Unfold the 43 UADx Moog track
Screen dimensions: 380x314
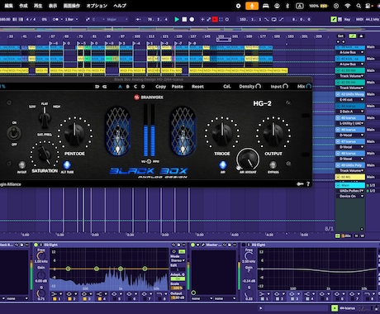[338, 94]
